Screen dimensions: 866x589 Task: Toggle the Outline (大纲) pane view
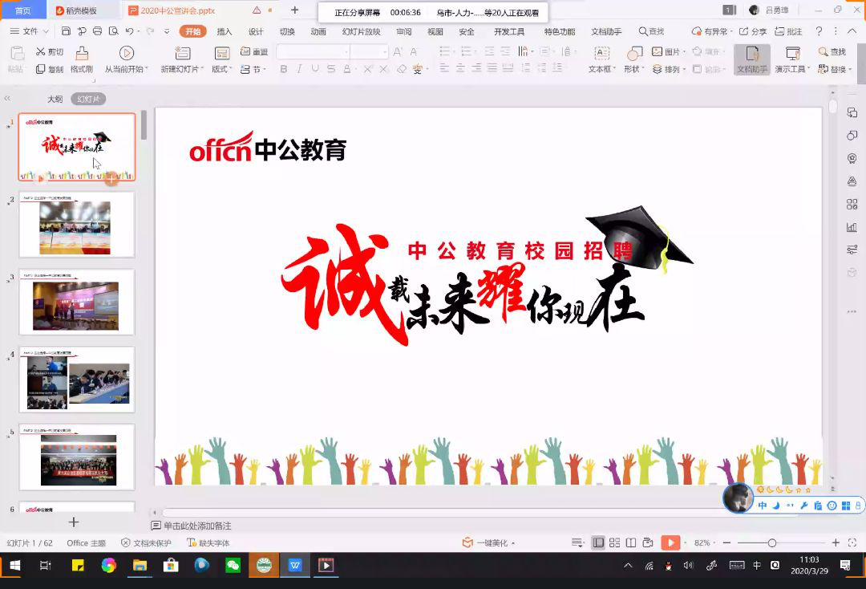coord(55,100)
